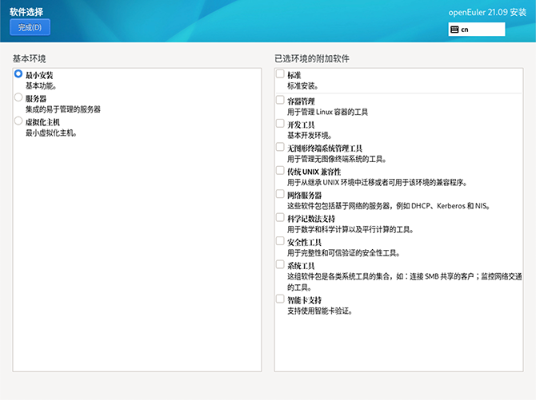The width and height of the screenshot is (536, 400).
Task: Enable the 科学记数法支持 checkbox
Action: pos(280,217)
